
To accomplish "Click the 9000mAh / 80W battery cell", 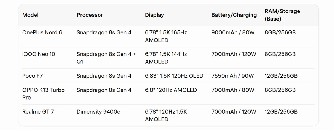I will coord(233,32).
